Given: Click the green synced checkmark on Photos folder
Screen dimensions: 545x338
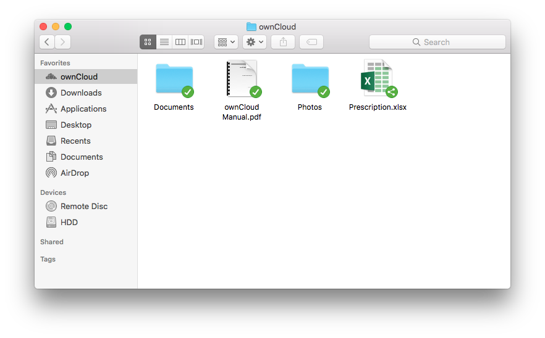Looking at the screenshot, I should coord(324,92).
